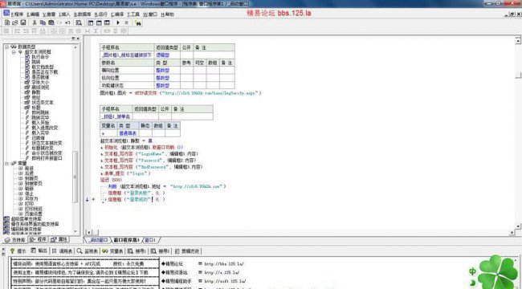Click the Stop square toolbar icon
This screenshot has height=289, width=522.
pos(126,22)
